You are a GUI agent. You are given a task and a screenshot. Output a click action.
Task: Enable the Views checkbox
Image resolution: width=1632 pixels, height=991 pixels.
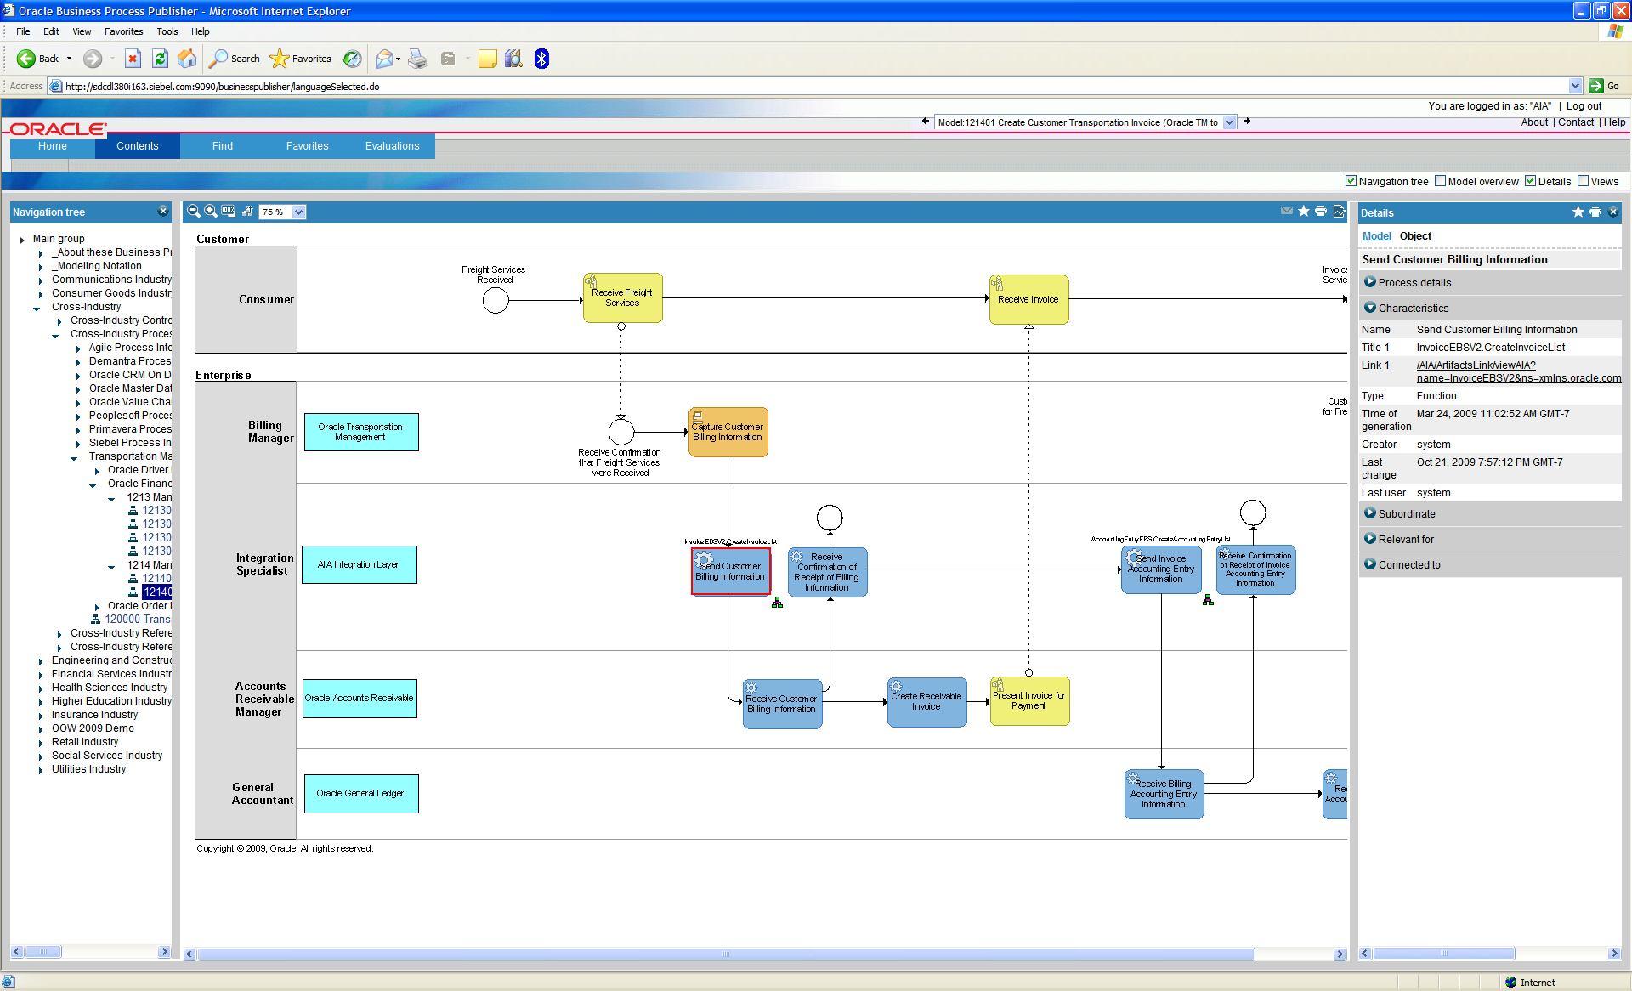(1583, 181)
